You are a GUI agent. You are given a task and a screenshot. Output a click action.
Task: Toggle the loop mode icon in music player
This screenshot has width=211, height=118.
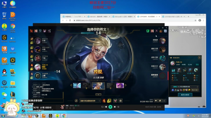point(102,107)
